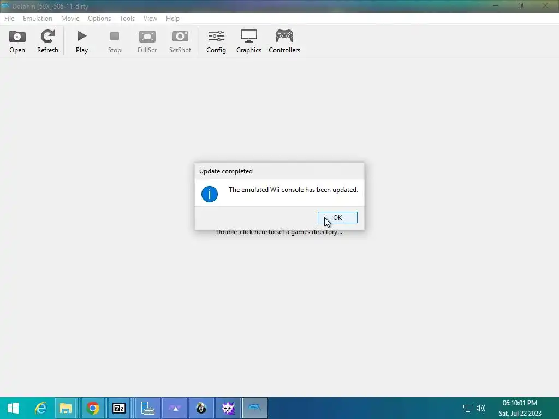Click 'Double-click here to set a games directory...' text
The image size is (559, 419).
279,232
